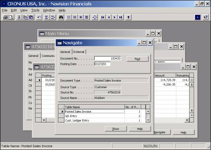Screen dimensions: 211x150
Task: Open the Window menu
Action: click(49, 10)
